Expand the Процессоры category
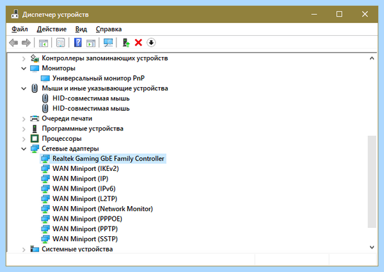The height and width of the screenshot is (272, 384). coord(24,139)
